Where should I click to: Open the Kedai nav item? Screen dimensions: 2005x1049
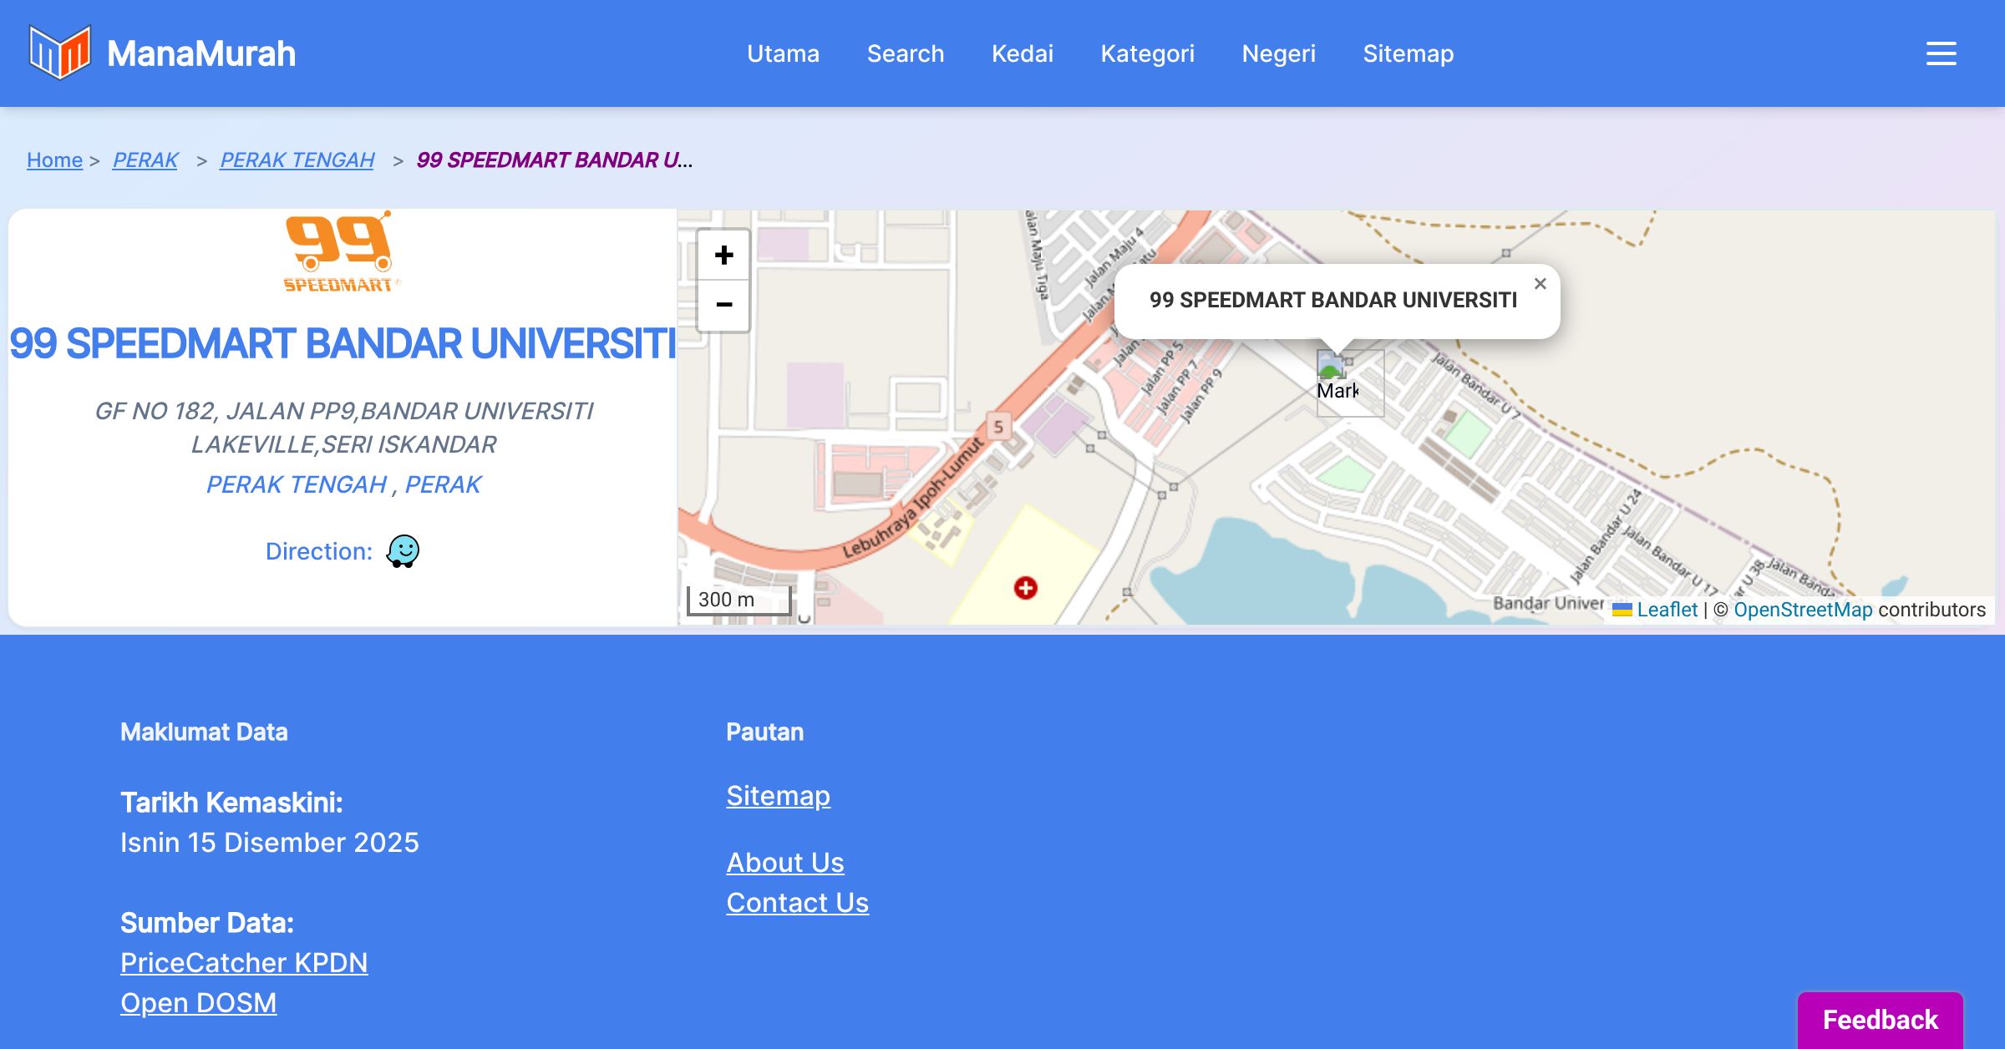[x=1022, y=53]
